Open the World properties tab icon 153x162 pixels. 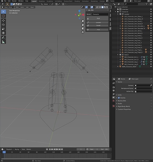pyautogui.click(x=114, y=101)
